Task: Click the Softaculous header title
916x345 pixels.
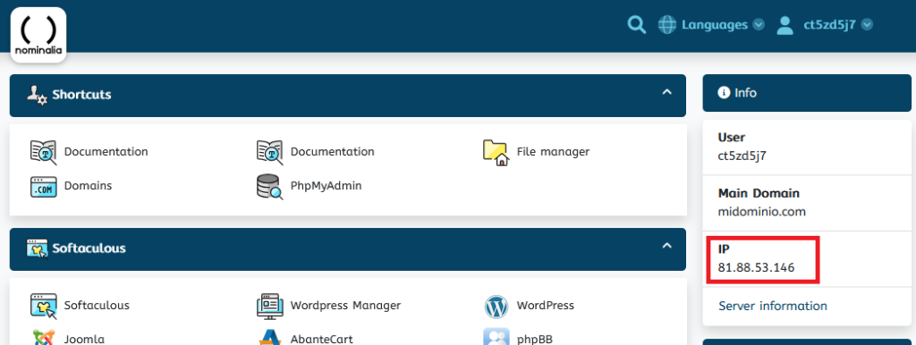Action: point(89,248)
